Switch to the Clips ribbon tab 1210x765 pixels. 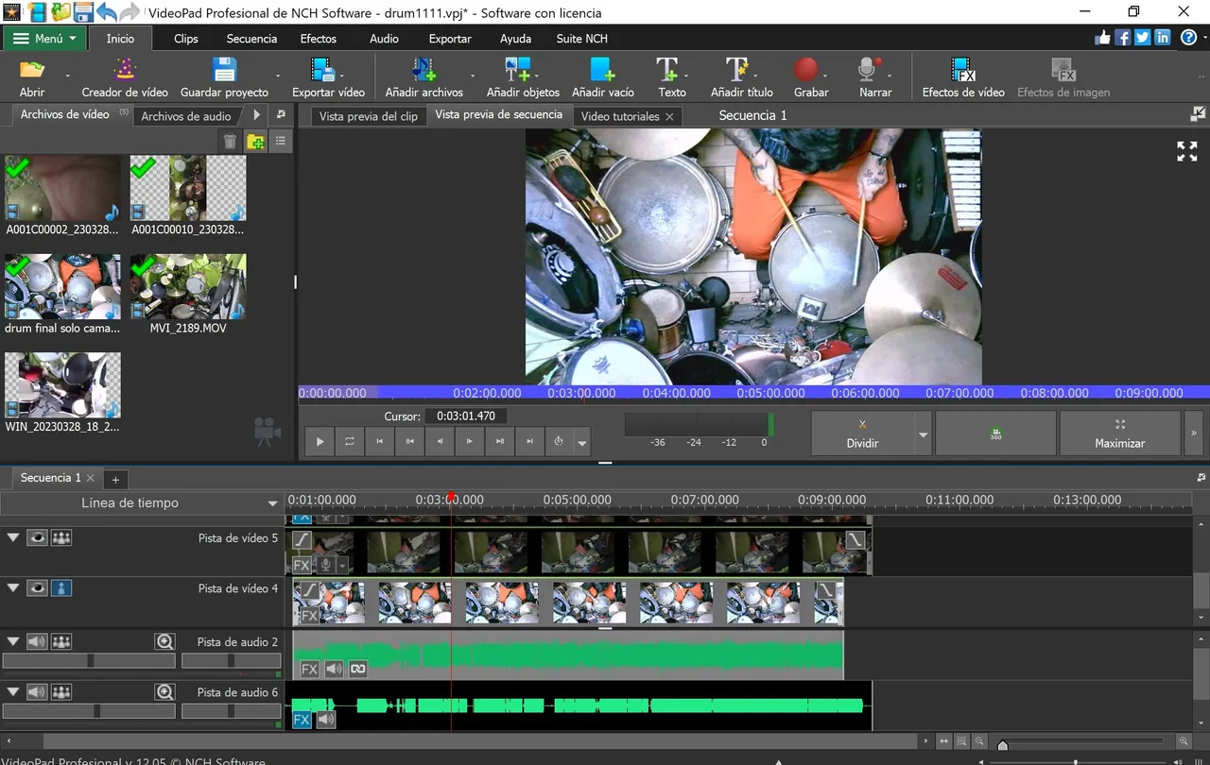tap(186, 39)
